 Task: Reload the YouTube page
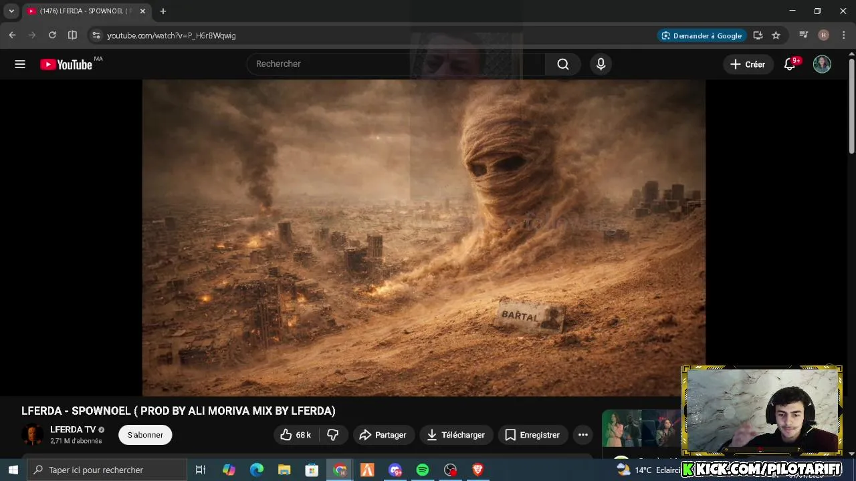(x=52, y=35)
